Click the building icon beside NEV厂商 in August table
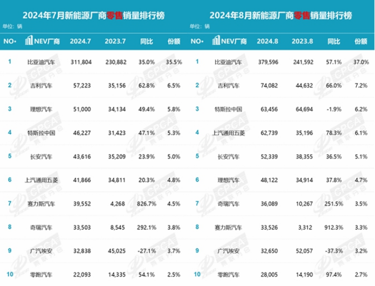Screen dimensions: 375x286 click(216, 40)
